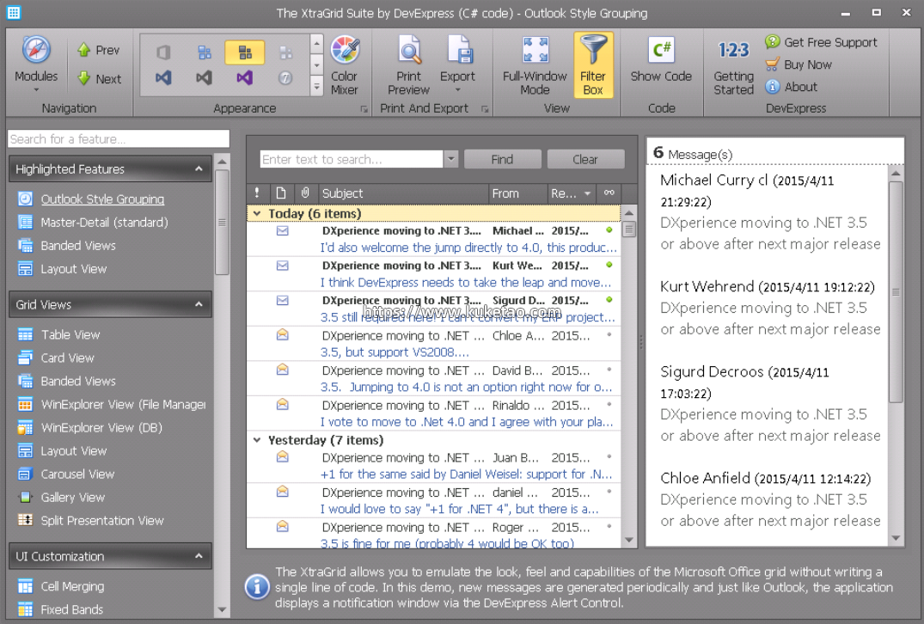Viewport: 924px width, 624px height.
Task: Select Master-Detail (standard) demo
Action: [x=104, y=222]
